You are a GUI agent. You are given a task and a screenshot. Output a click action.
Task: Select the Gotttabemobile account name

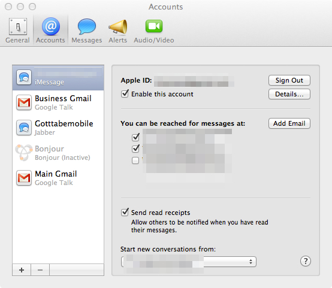64,123
